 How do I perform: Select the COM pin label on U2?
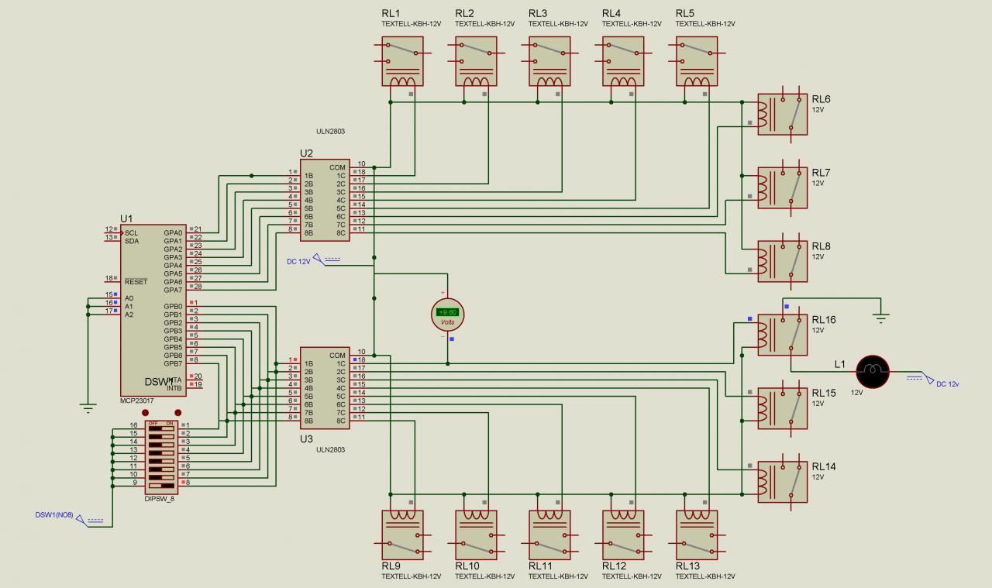337,167
